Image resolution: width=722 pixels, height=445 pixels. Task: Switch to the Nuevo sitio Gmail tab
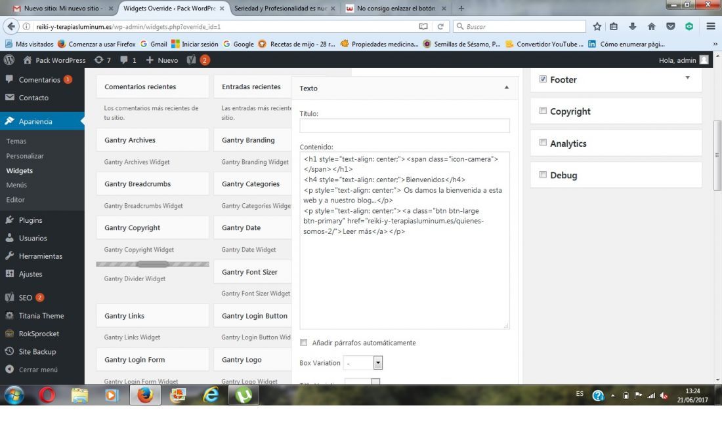point(64,9)
